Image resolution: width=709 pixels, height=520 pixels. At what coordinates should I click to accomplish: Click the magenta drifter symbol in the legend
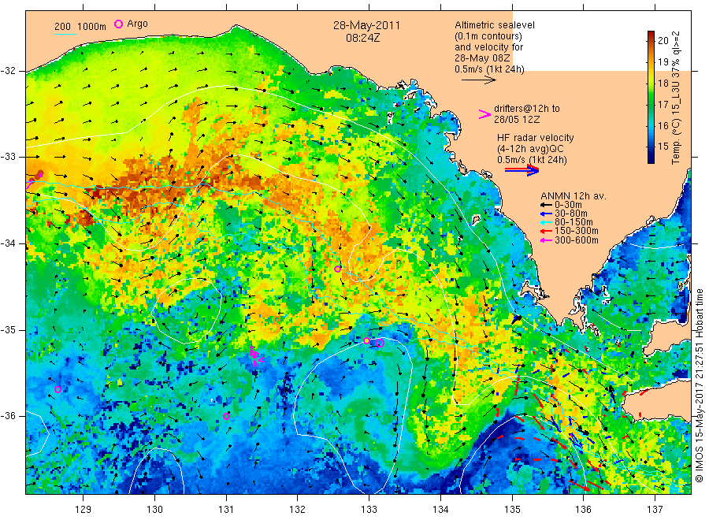484,114
